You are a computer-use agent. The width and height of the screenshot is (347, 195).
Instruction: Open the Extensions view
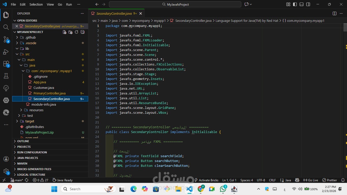6,64
